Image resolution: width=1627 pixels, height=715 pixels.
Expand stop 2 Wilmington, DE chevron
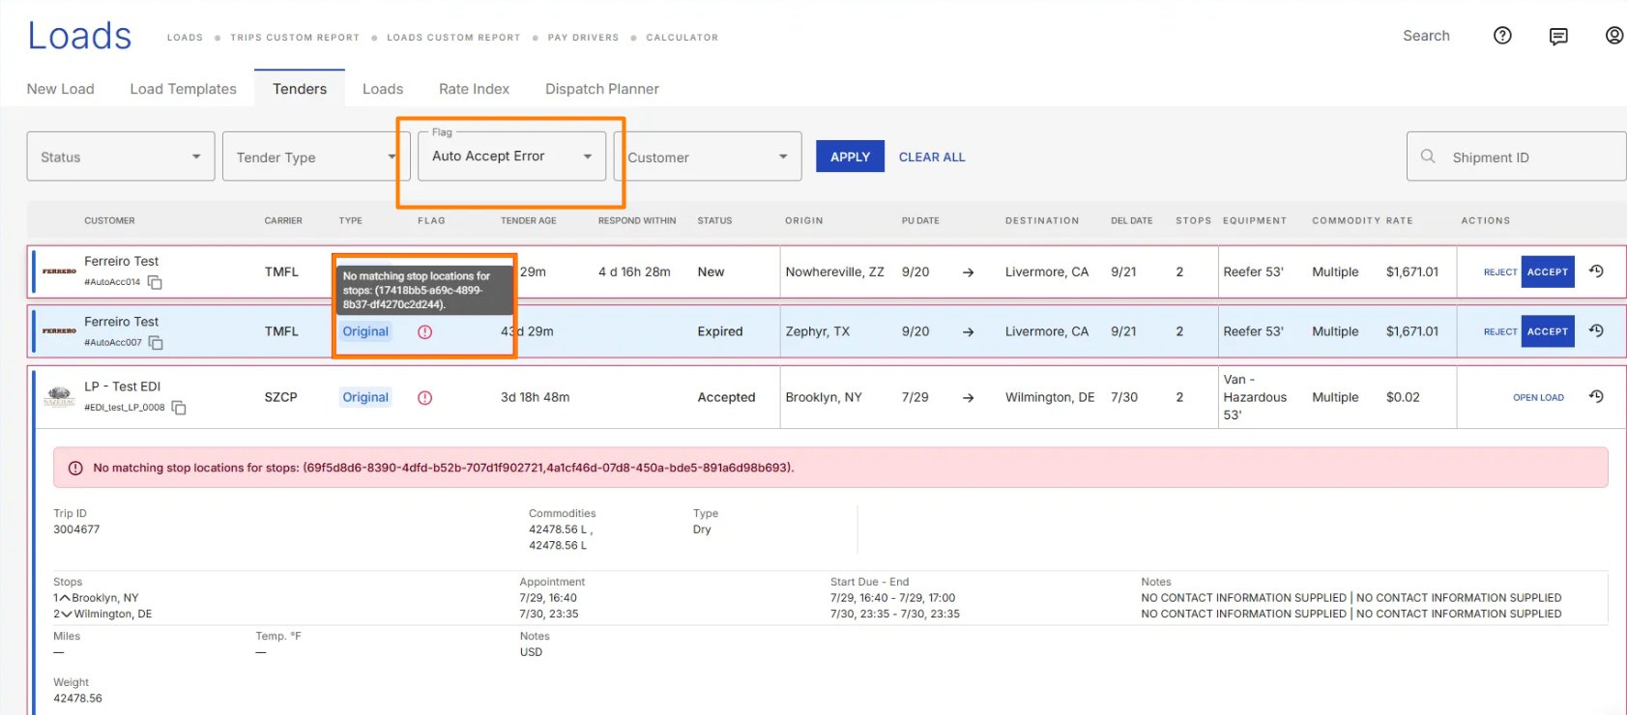(x=67, y=615)
